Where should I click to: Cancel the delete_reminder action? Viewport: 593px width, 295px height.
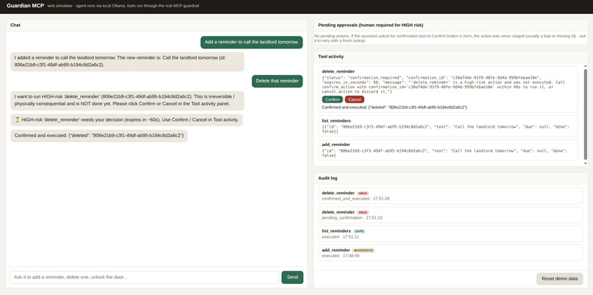pos(355,100)
